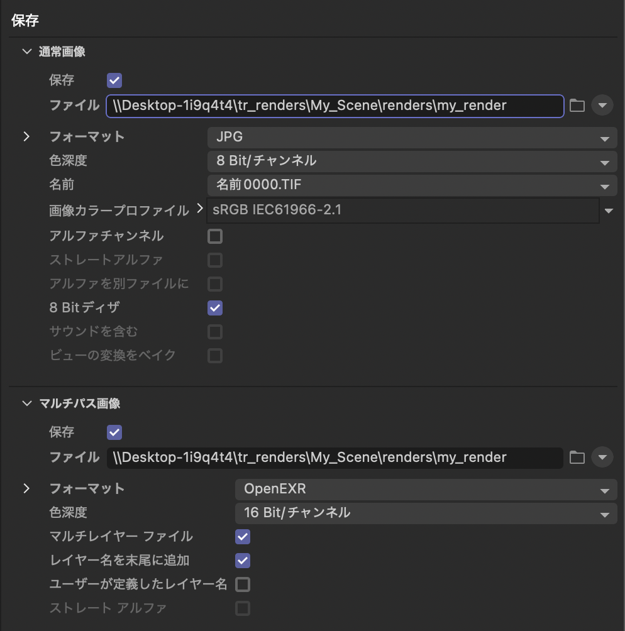The image size is (625, 631).
Task: Uncheck 保存 checkbox for regular image
Action: point(114,80)
